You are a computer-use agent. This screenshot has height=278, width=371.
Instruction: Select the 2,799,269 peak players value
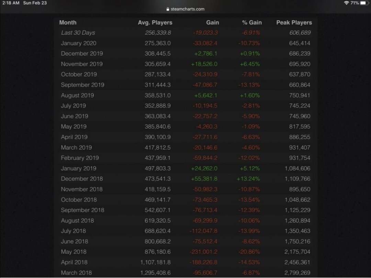[297, 273]
